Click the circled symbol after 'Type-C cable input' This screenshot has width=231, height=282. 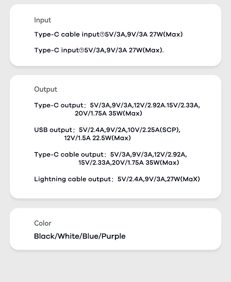[102, 34]
